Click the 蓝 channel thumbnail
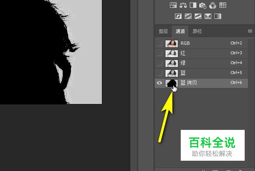The image size is (255, 171). click(172, 73)
